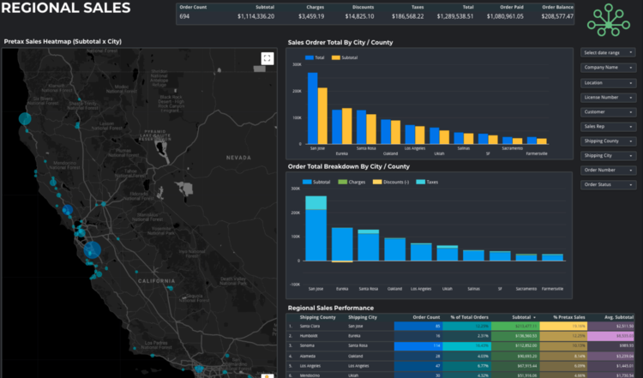Expand the Order Status dropdown
The image size is (643, 378).
[608, 184]
